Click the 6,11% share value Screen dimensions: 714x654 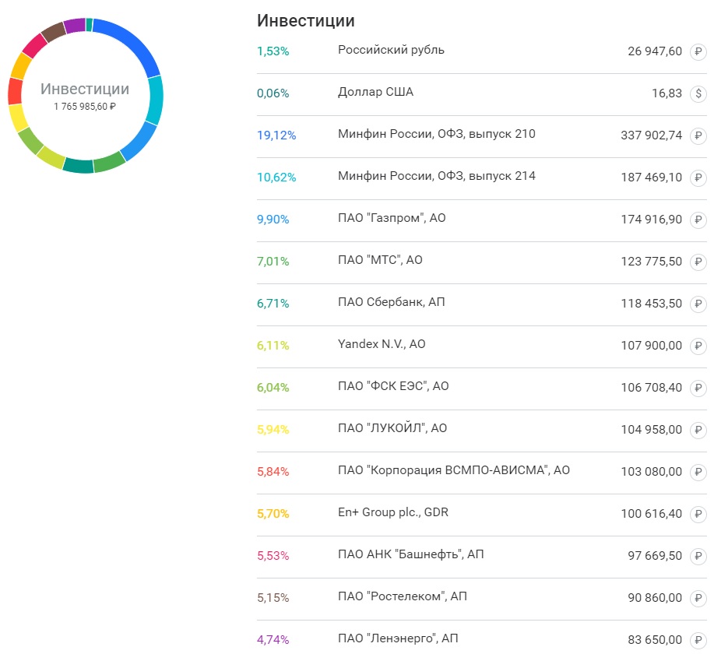point(273,346)
